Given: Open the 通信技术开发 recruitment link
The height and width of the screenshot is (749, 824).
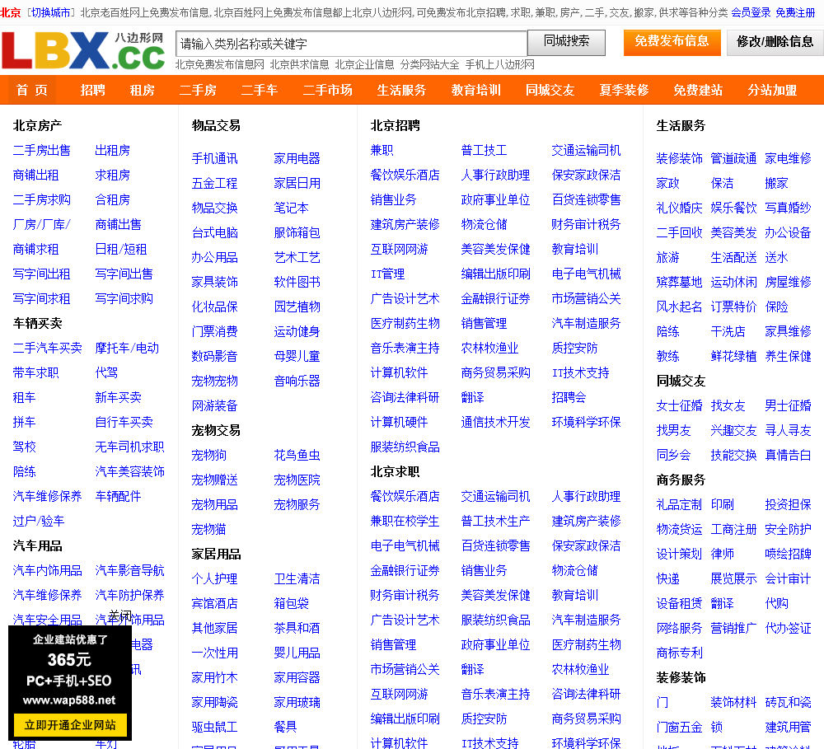Looking at the screenshot, I should (x=495, y=422).
